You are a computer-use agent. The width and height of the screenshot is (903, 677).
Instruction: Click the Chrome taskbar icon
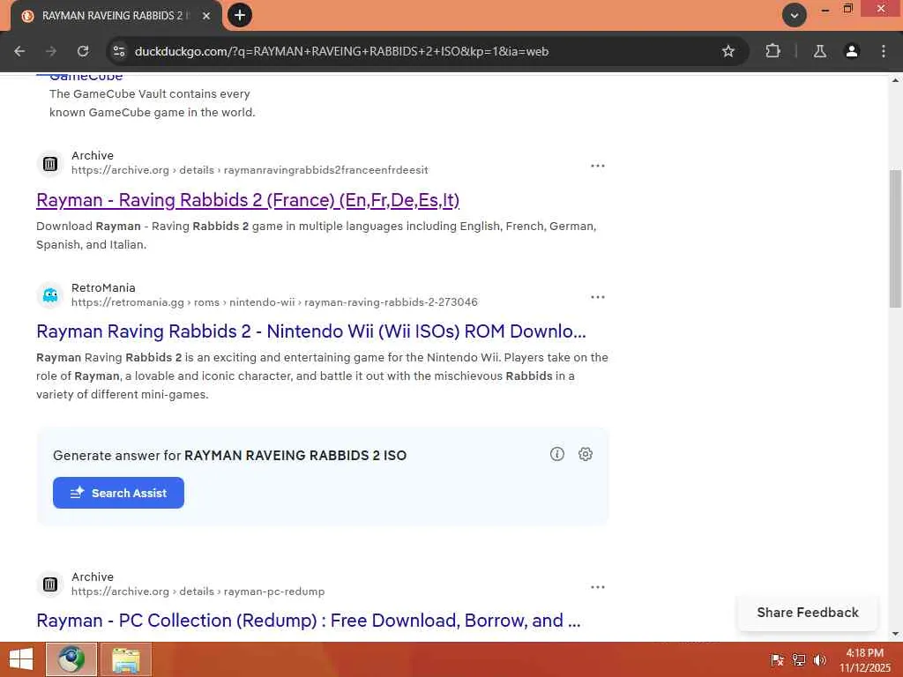click(71, 659)
